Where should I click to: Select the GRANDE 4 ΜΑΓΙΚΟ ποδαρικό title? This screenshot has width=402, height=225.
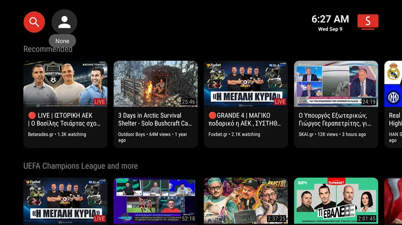[244, 119]
